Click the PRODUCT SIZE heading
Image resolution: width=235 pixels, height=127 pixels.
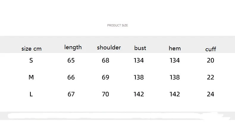pyautogui.click(x=117, y=25)
